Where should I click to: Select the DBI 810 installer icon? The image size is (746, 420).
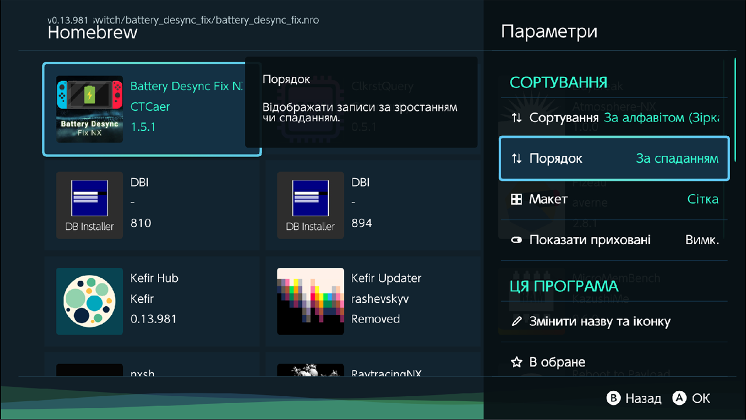coord(89,205)
